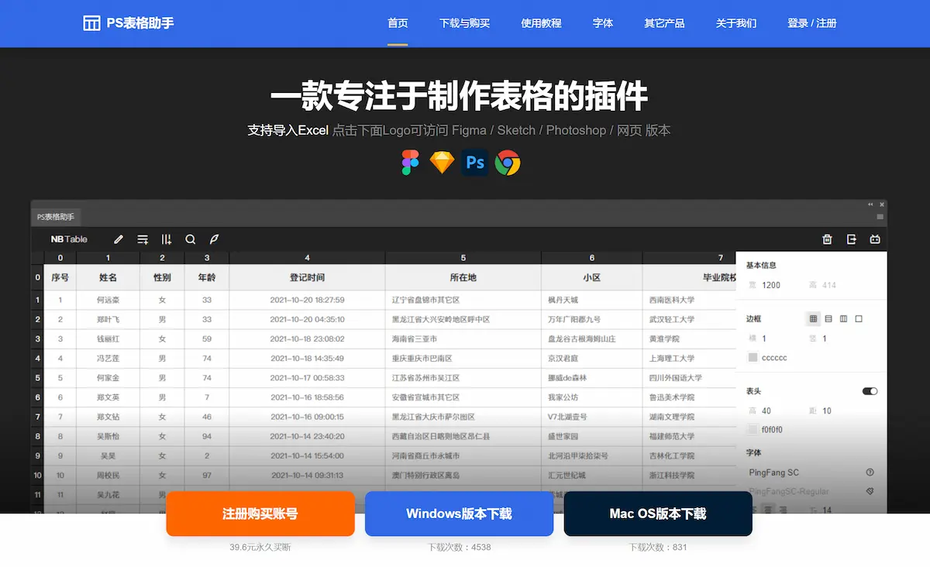Open the panel menu hamburger icon

point(880,217)
